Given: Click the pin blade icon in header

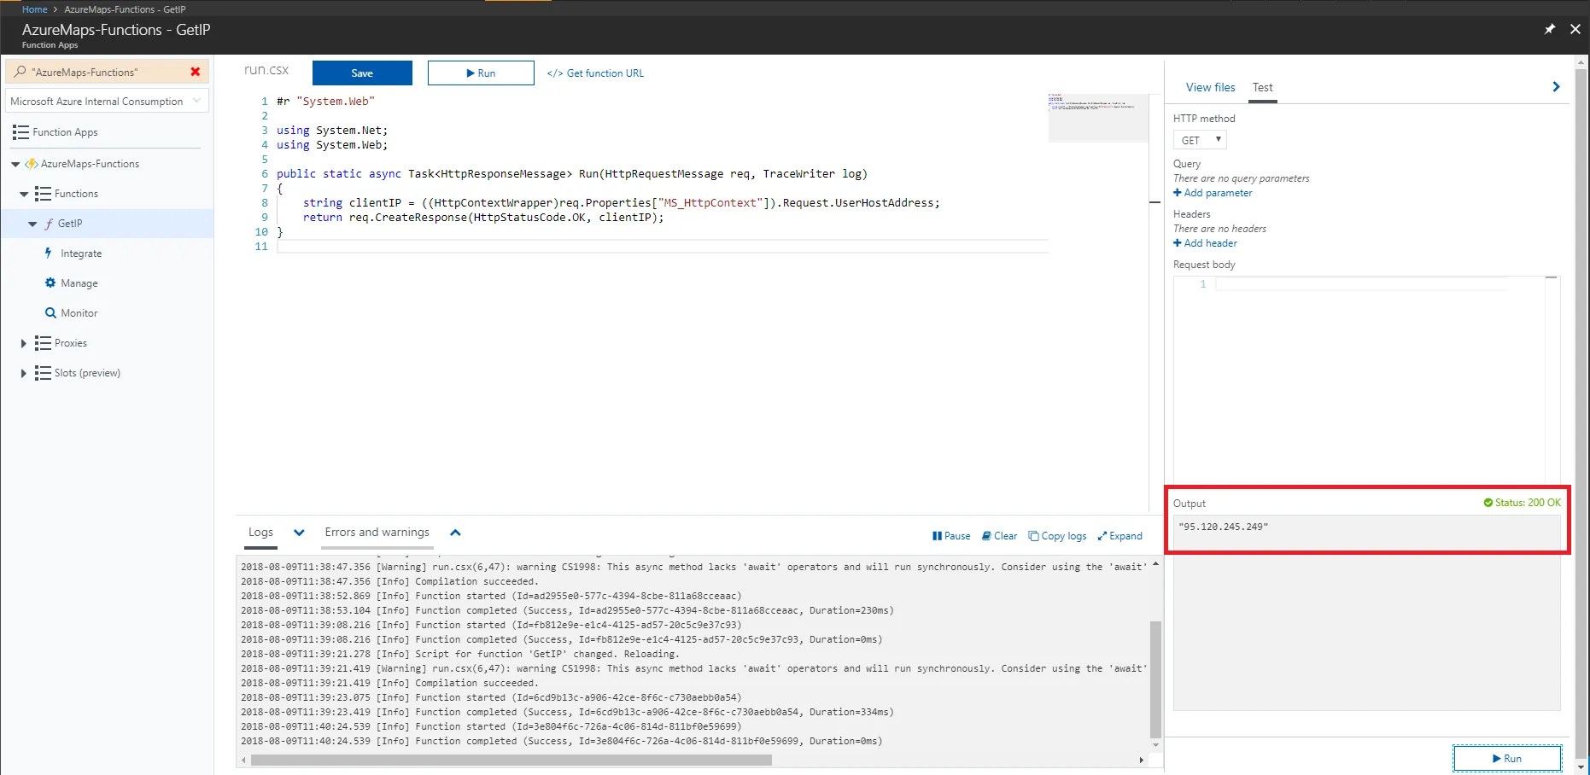Looking at the screenshot, I should pos(1550,29).
